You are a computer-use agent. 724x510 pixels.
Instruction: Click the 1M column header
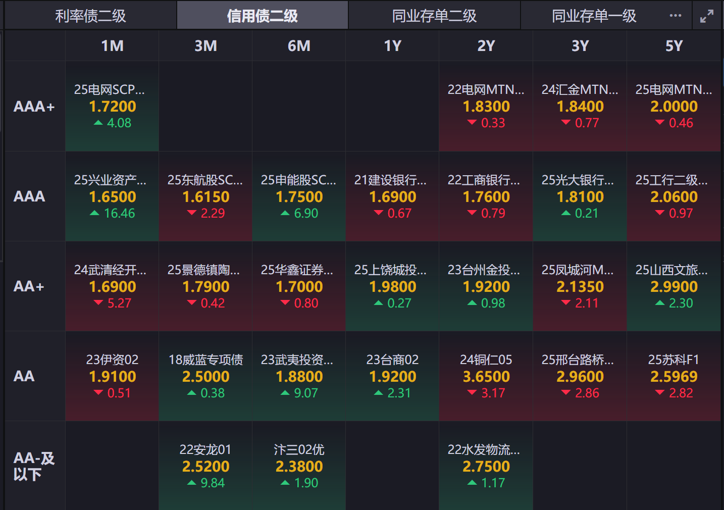pos(112,46)
